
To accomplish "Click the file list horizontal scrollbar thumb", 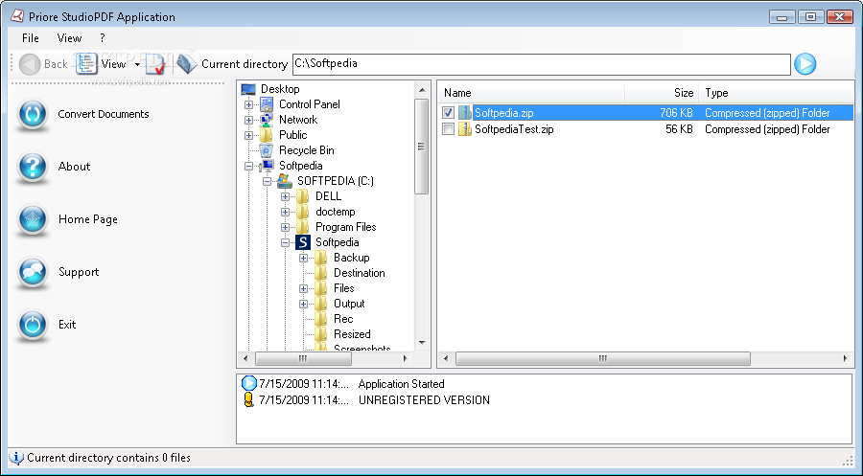I will pyautogui.click(x=603, y=358).
